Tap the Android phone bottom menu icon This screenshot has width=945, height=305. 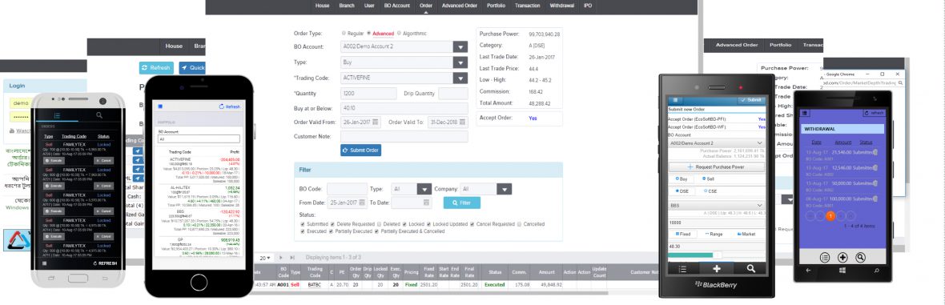(45, 264)
